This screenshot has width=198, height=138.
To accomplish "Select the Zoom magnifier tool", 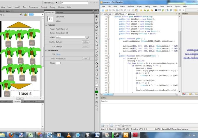I will 97,78.
